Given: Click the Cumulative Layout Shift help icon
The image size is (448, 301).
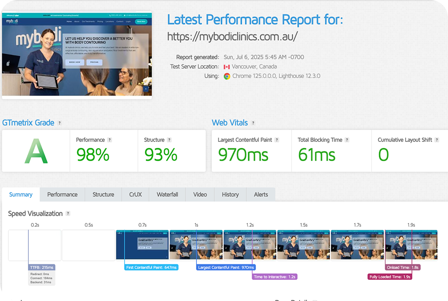Looking at the screenshot, I should pyautogui.click(x=437, y=140).
